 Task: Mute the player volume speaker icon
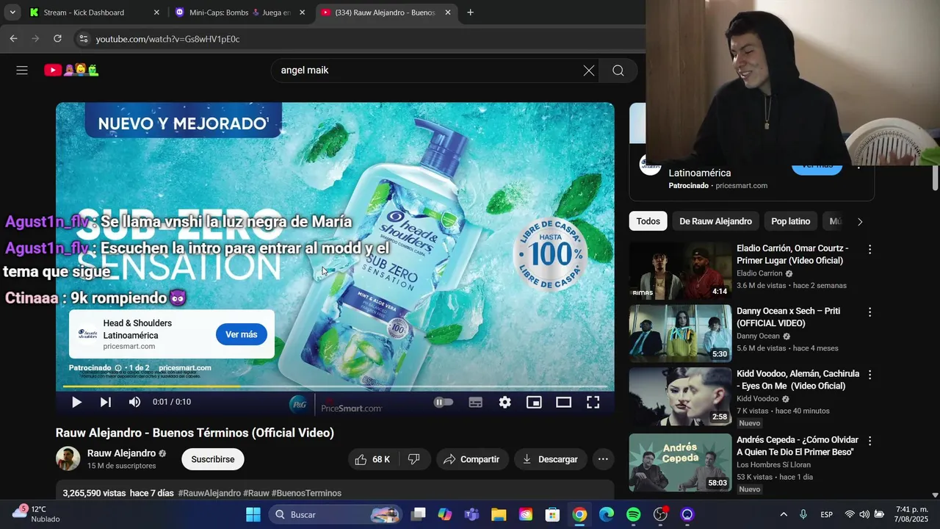(x=134, y=402)
